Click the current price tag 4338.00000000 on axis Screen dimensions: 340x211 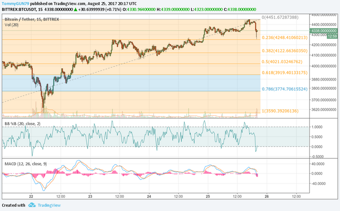pyautogui.click(x=324, y=31)
